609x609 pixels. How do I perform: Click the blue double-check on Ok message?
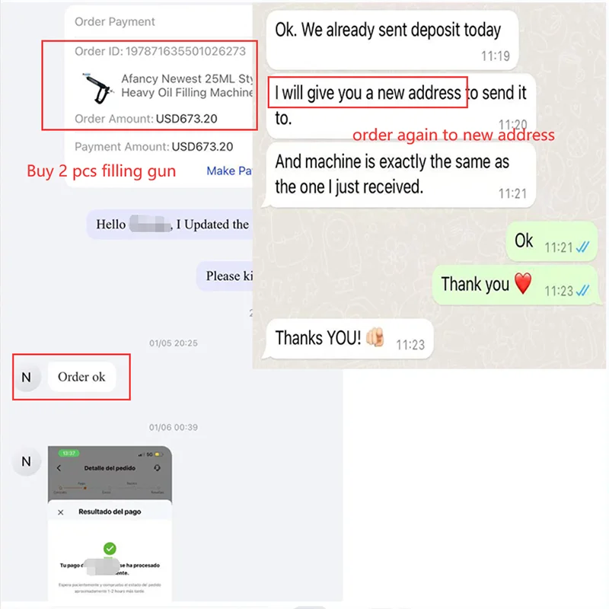coord(582,247)
